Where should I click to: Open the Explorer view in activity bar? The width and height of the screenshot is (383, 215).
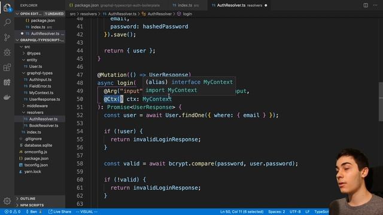[x=7, y=8]
